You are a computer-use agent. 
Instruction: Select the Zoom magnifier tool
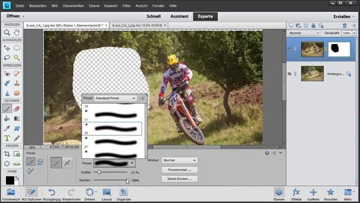(x=7, y=33)
